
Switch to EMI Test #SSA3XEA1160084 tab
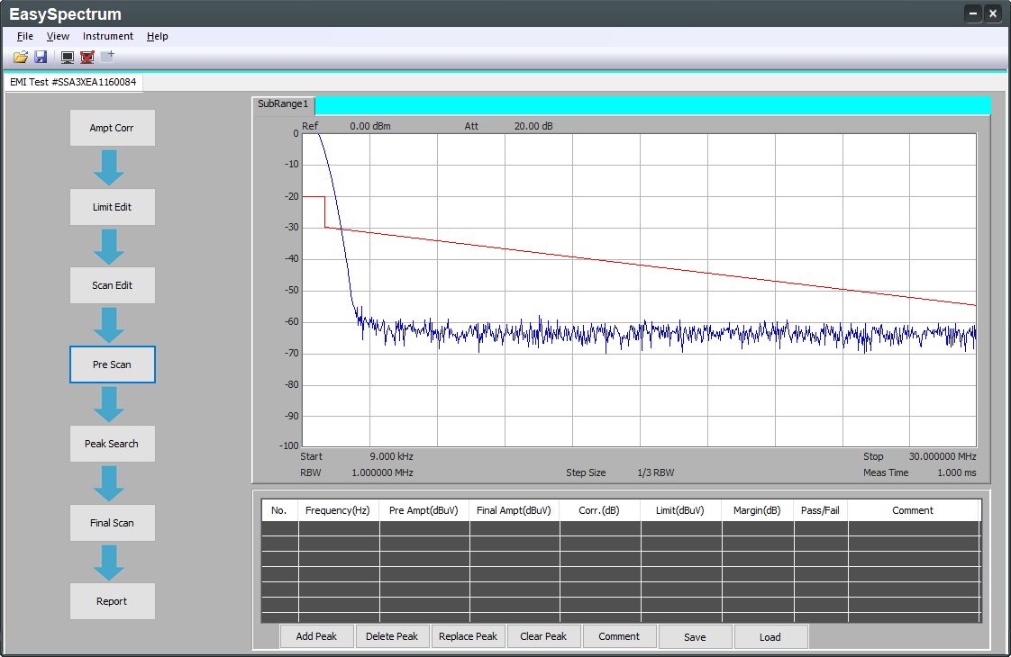click(73, 82)
